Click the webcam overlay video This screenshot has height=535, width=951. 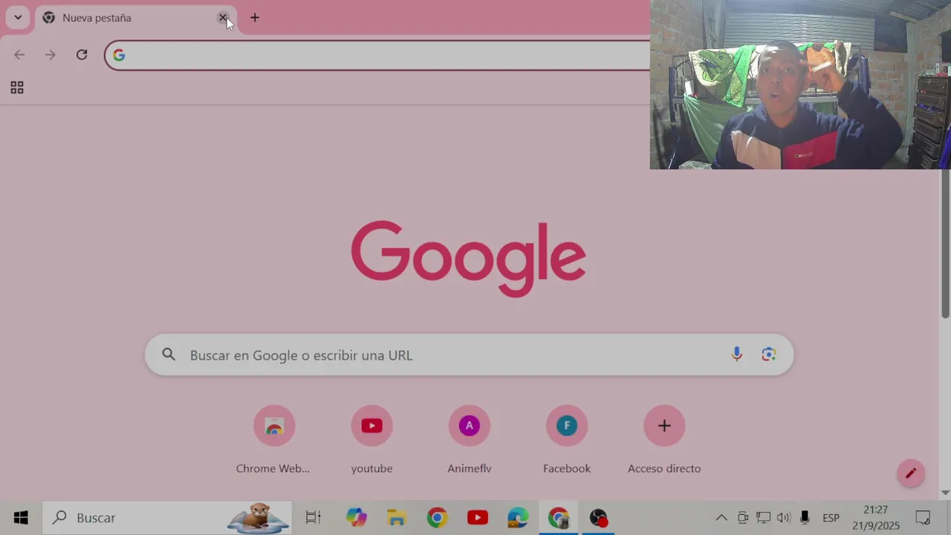[x=800, y=85]
